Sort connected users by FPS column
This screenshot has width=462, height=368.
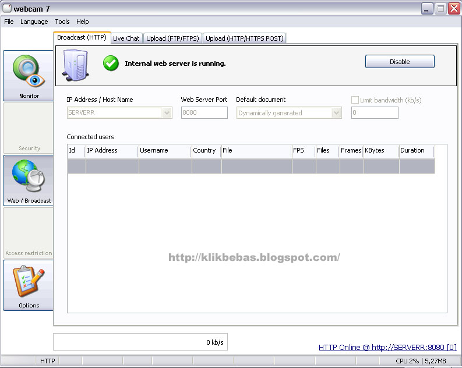[304, 150]
